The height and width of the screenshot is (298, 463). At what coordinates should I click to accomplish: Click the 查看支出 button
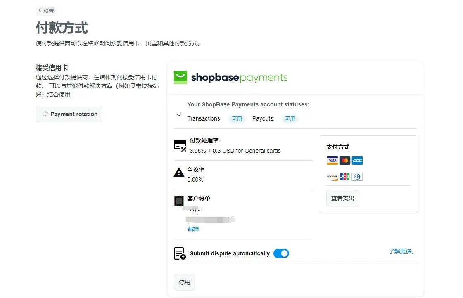[342, 198]
